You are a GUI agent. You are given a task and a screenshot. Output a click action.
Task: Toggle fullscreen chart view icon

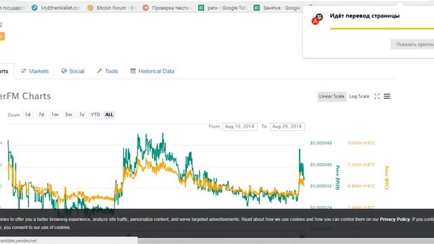point(377,96)
